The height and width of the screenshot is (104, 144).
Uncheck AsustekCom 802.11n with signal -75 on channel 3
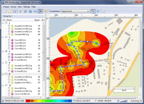[9, 57]
